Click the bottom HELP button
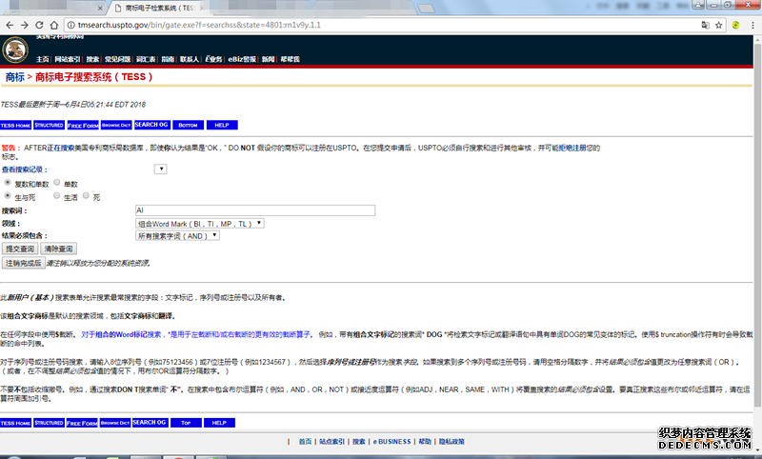Screen dimensions: 762x459 [220, 423]
